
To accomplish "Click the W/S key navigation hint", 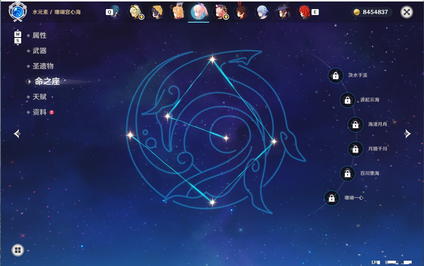I will click(x=18, y=38).
